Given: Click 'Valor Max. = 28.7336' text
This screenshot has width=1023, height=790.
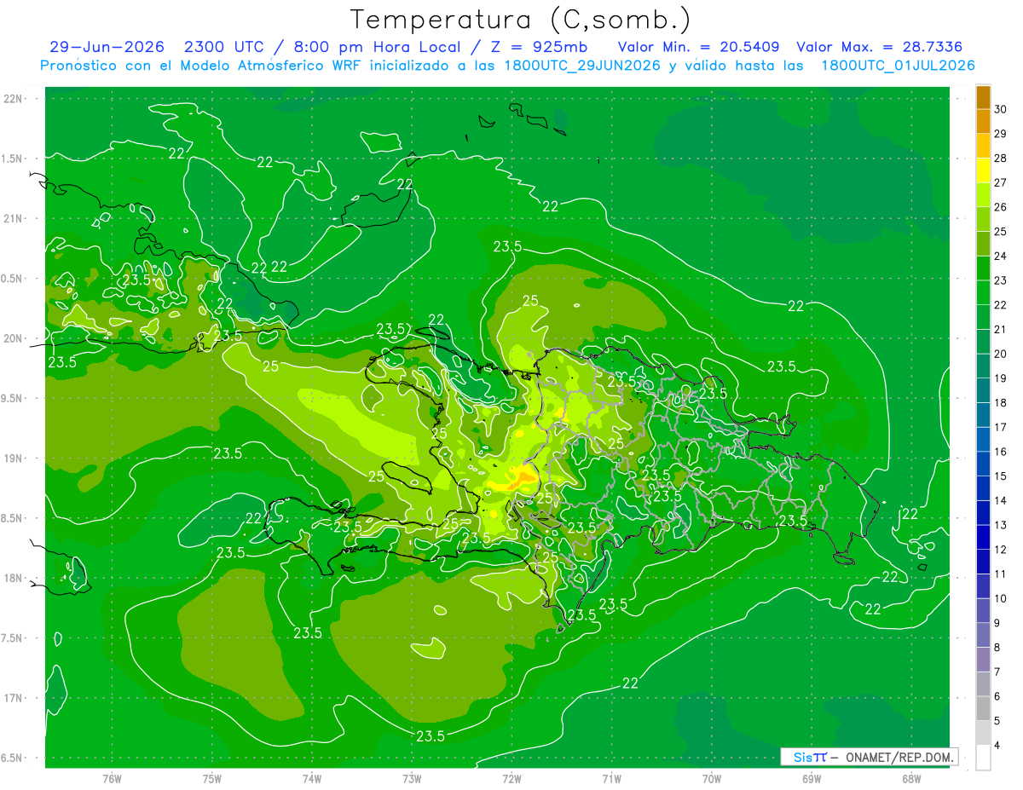Looking at the screenshot, I should [x=880, y=48].
